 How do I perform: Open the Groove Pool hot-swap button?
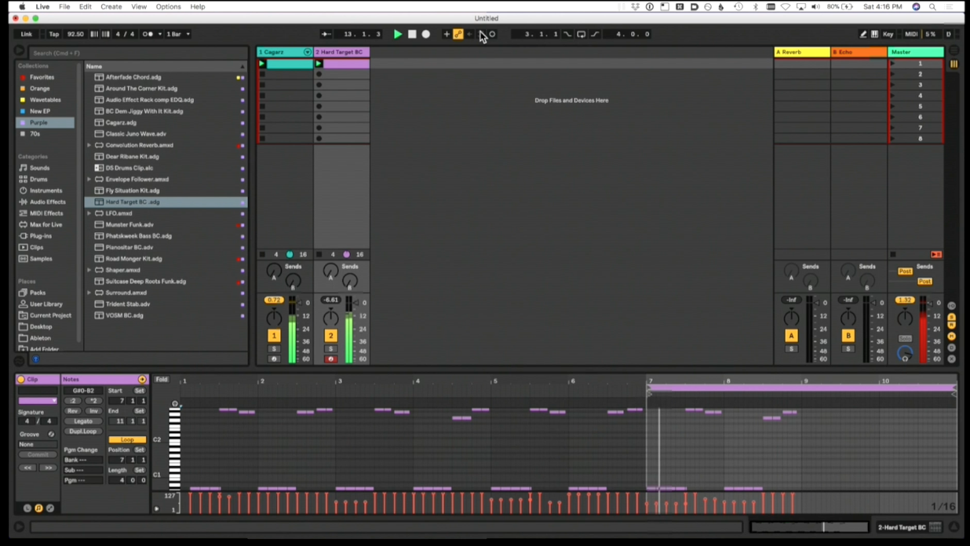click(x=52, y=434)
